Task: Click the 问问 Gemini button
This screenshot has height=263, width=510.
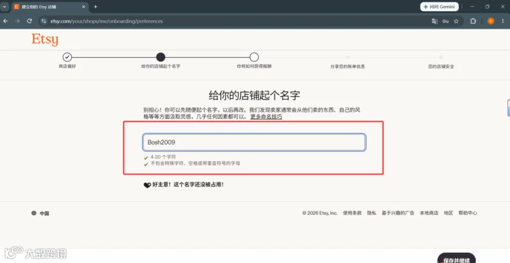Action: pos(439,6)
